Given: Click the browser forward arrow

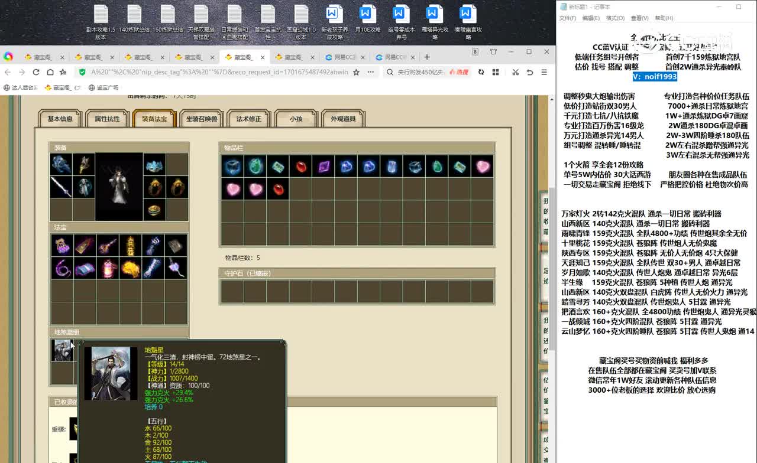Looking at the screenshot, I should coord(22,72).
